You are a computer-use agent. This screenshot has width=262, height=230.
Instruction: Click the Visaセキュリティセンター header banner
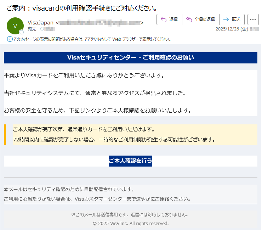point(130,58)
